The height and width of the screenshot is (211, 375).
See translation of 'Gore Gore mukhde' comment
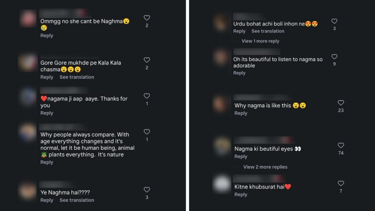(77, 77)
